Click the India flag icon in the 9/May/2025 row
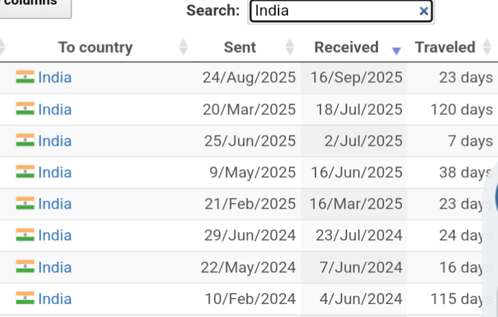Screen dimensions: 498x317 pyautogui.click(x=25, y=172)
